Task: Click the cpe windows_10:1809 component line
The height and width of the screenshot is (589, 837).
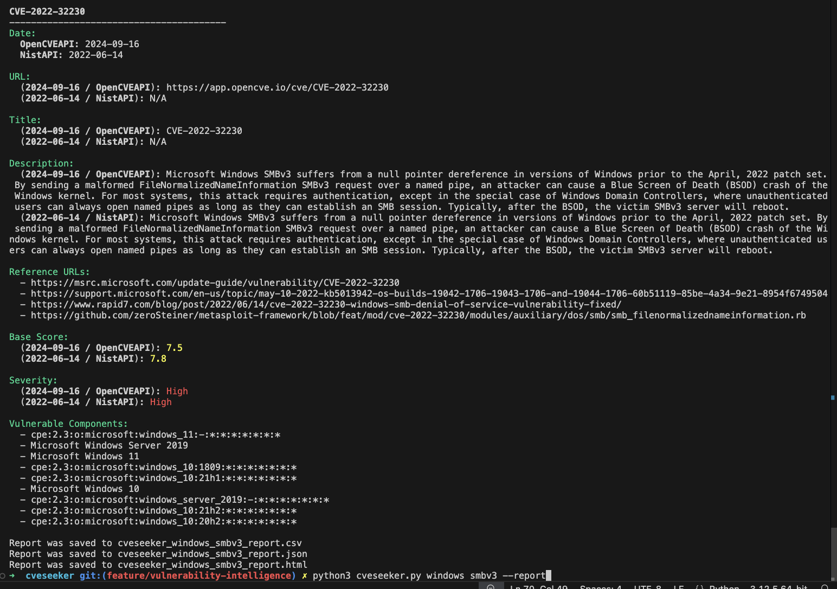Action: [x=163, y=467]
